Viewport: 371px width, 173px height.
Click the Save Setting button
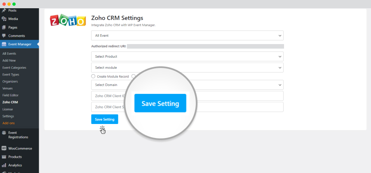105,119
